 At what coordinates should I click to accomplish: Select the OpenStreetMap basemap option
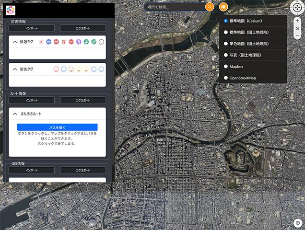tap(253, 78)
